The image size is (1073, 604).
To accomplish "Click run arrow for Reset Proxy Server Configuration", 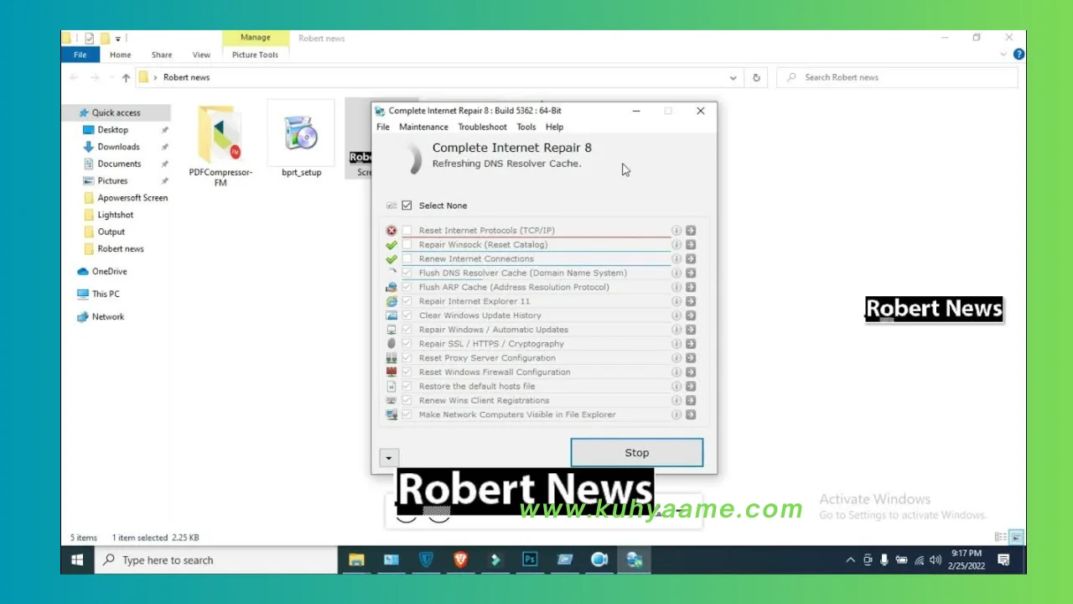I will [x=691, y=358].
